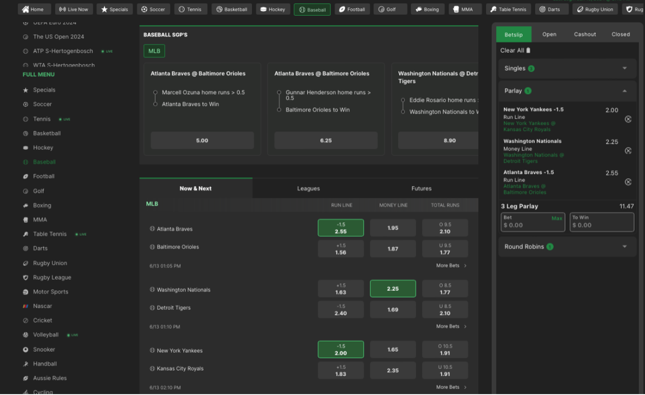Image resolution: width=645 pixels, height=395 pixels.
Task: Add Rosario and Nationals SGP at 8.90
Action: click(438, 141)
